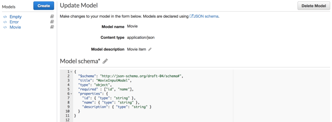Click the code icon beside Error
Viewport: 332px width, 122px height.
(x=5, y=22)
